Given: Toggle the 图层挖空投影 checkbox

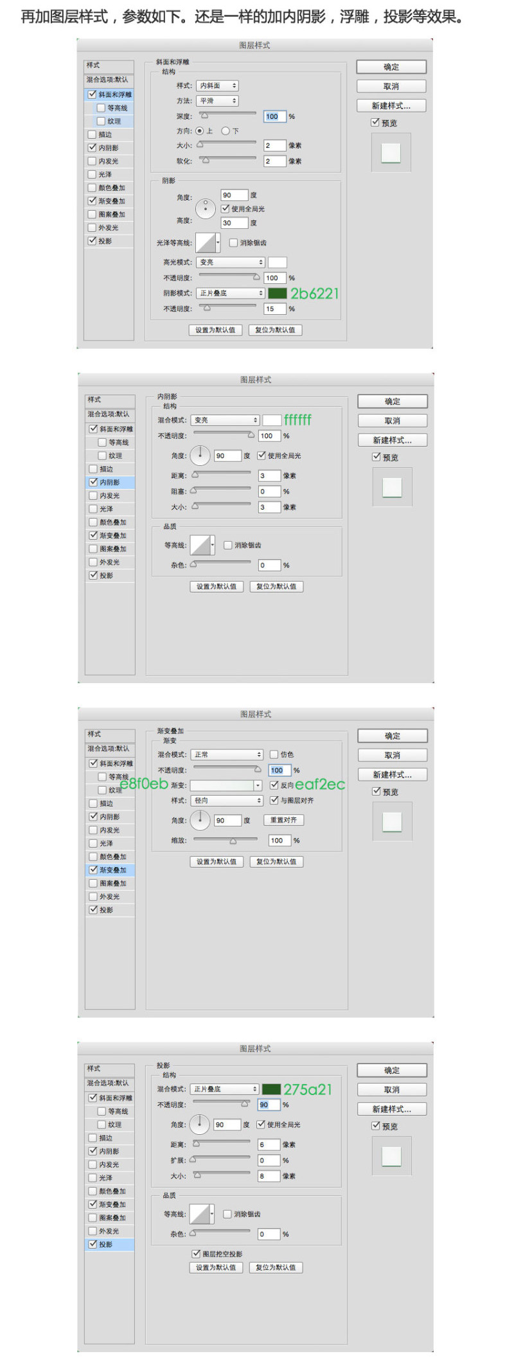Looking at the screenshot, I should [x=197, y=1253].
